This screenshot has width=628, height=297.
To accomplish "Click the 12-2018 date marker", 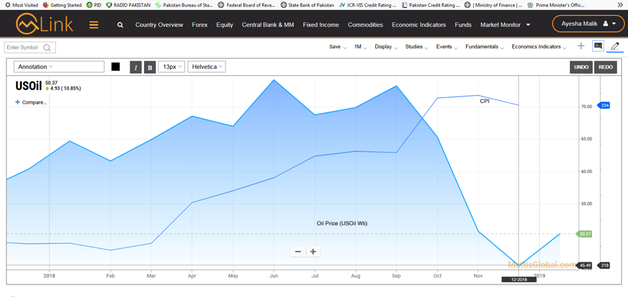I will pyautogui.click(x=519, y=279).
